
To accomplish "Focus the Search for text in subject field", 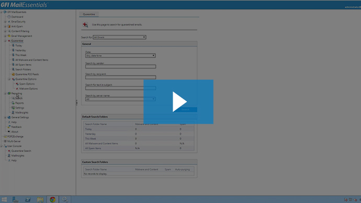I will click(x=120, y=88).
